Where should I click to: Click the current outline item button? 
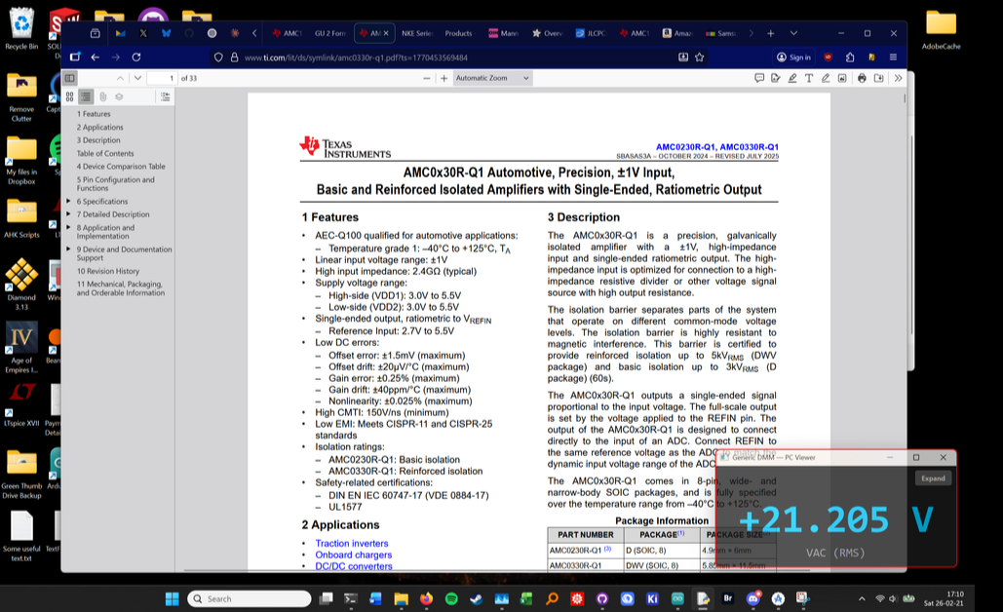click(165, 96)
